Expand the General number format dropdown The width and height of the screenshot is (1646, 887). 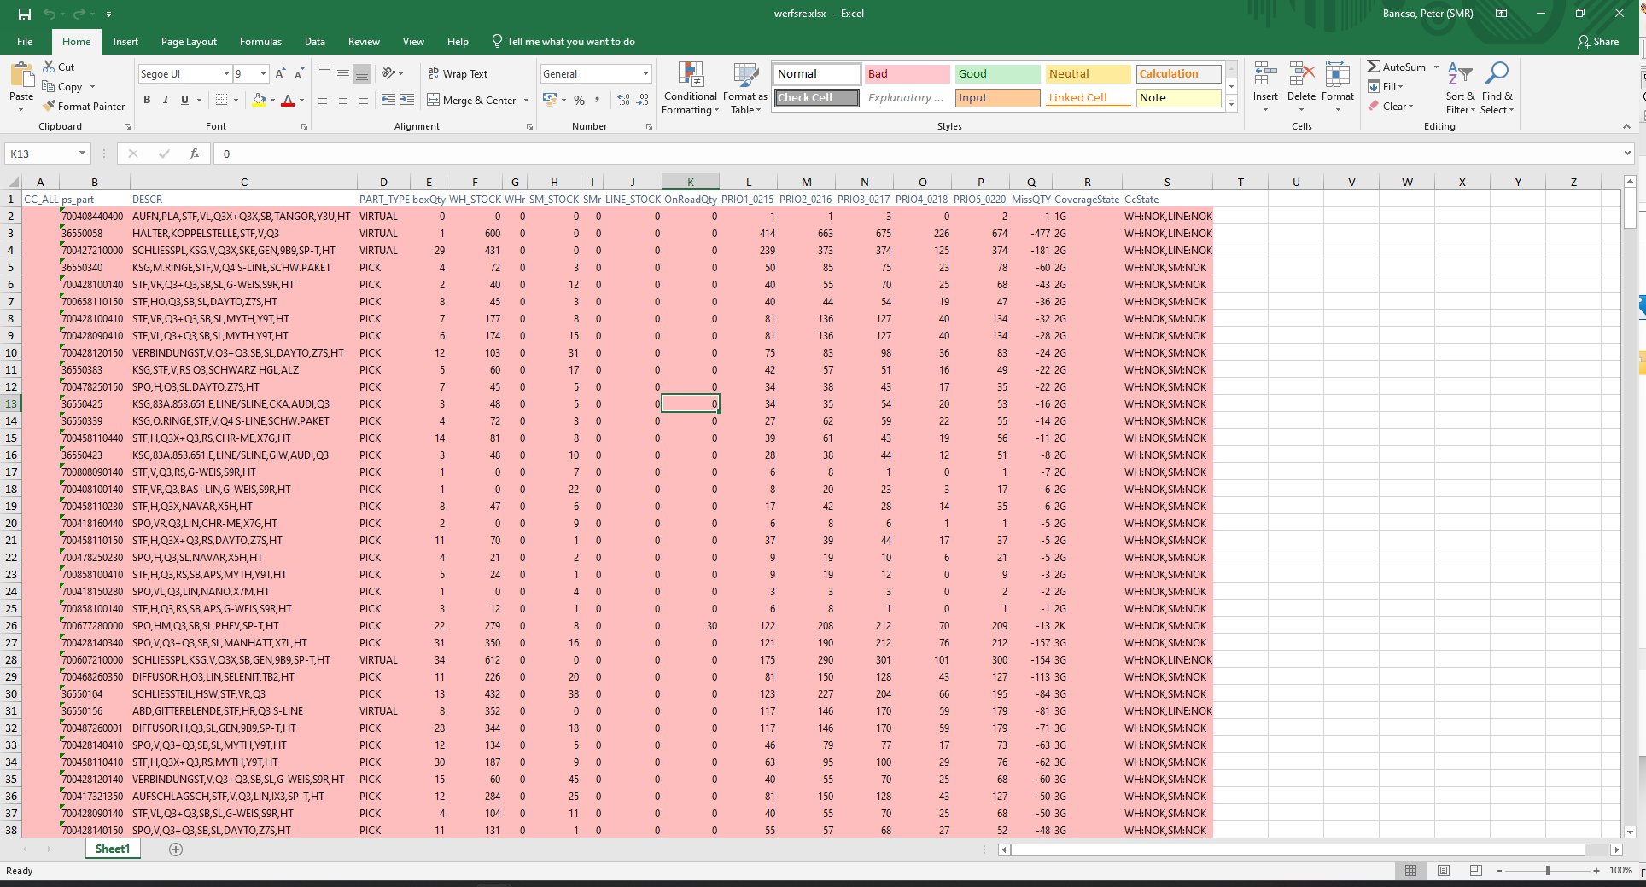point(645,74)
